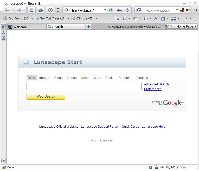Select the Amazon search shortcut icon

point(182,10)
